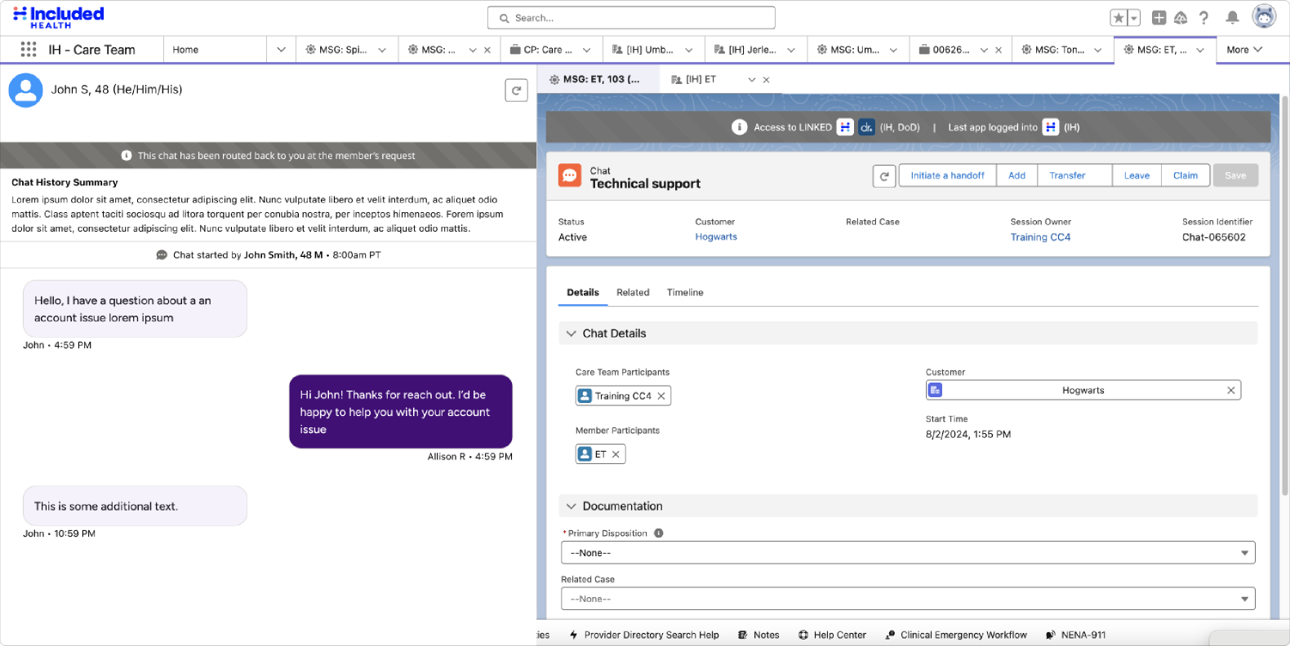
Task: Close the MSG tab after MSG: Spi...
Action: pos(487,50)
